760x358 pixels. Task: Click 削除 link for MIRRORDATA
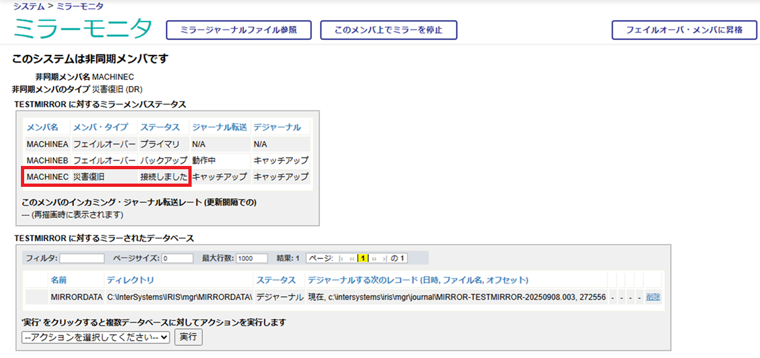pos(653,297)
